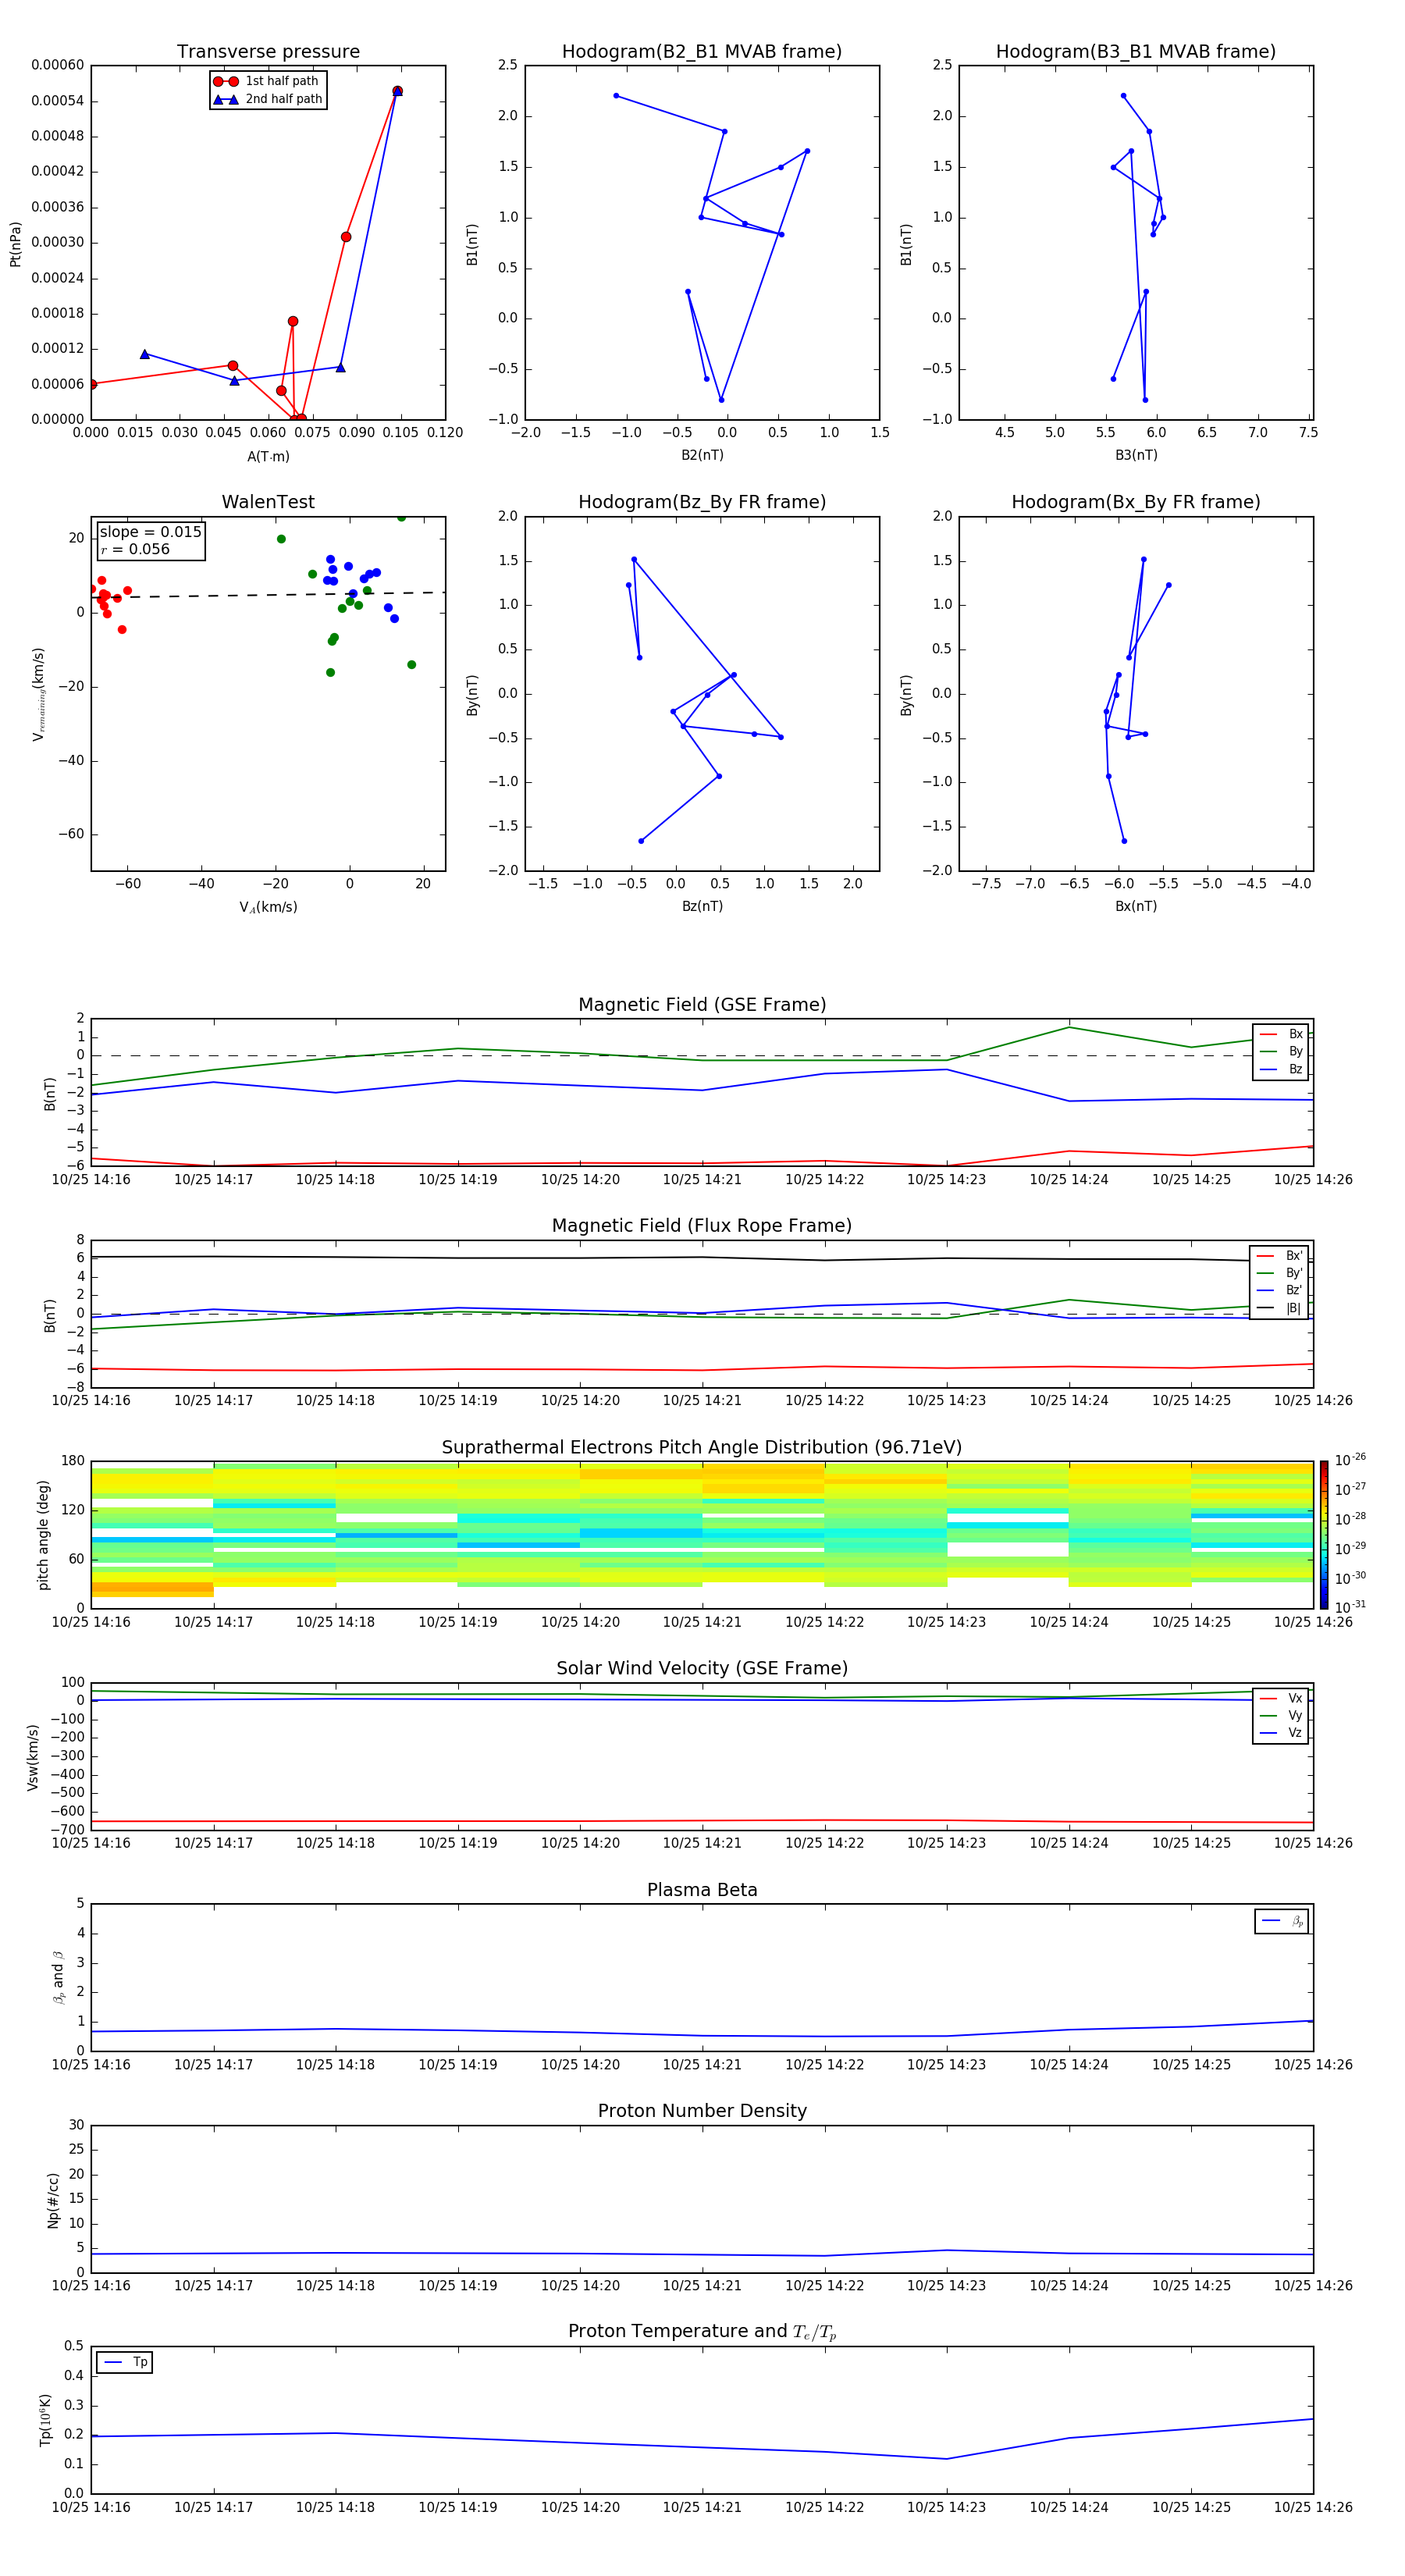The image size is (1405, 2576).
Task: Click the 'Plasma Beta' title
Action: (x=702, y=1890)
